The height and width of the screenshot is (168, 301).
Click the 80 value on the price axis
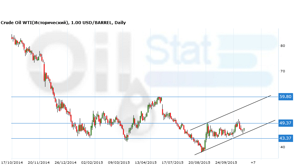pos(283,46)
